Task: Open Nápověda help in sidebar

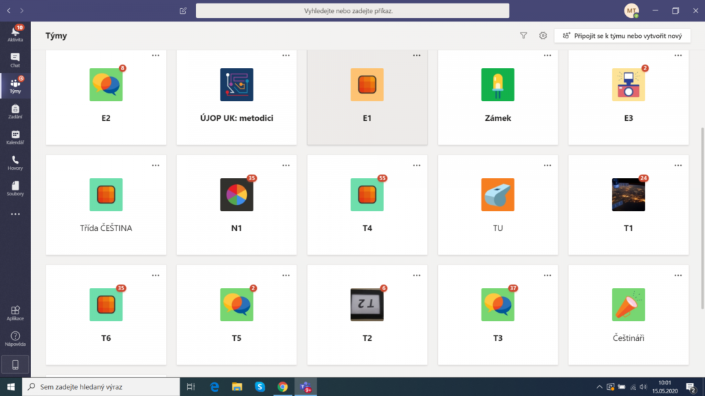Action: [15, 338]
